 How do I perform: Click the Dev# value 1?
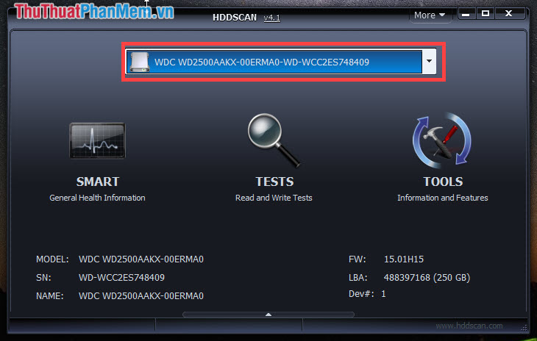tap(383, 294)
